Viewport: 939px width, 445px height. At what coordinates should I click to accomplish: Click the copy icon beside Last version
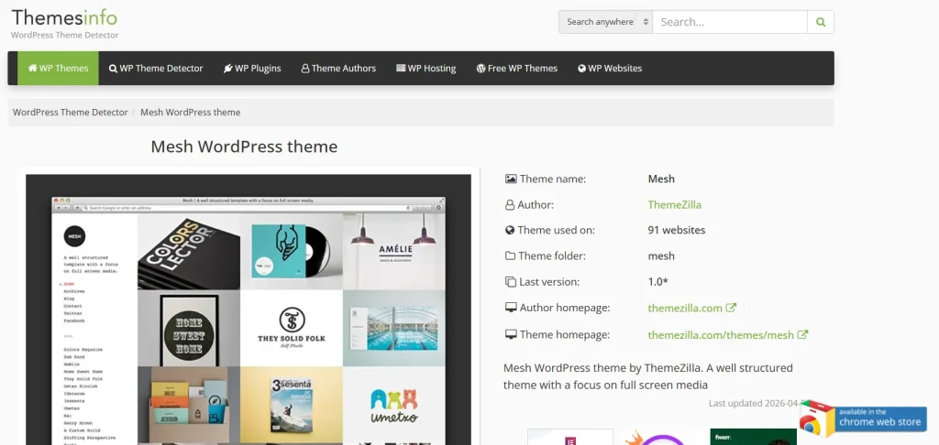tap(510, 282)
